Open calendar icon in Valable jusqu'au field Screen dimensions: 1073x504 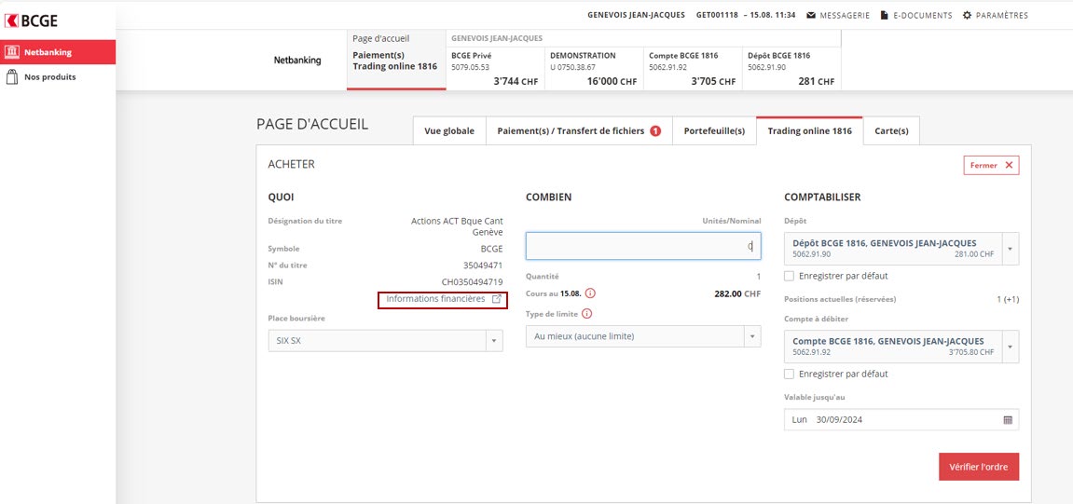[1008, 420]
